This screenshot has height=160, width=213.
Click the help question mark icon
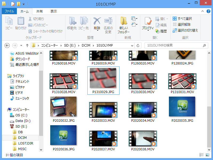click(x=208, y=12)
